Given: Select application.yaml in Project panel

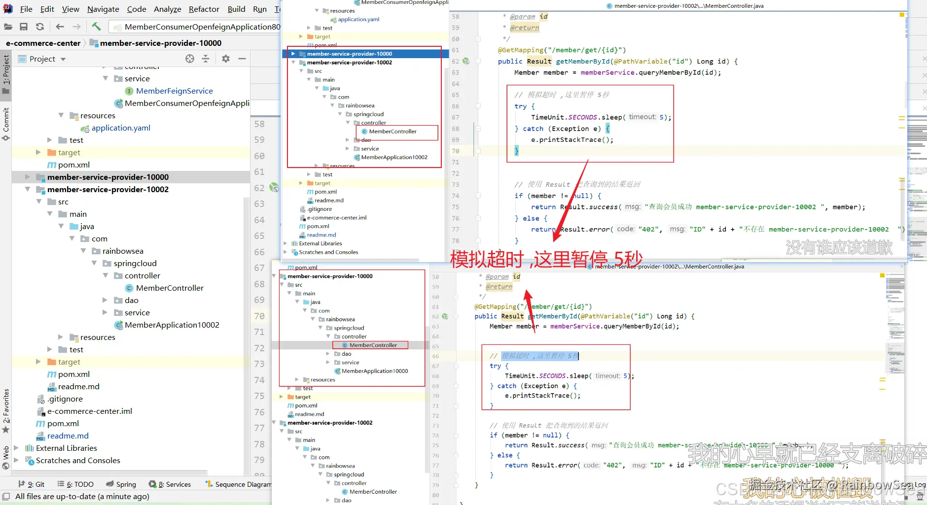Looking at the screenshot, I should click(121, 128).
